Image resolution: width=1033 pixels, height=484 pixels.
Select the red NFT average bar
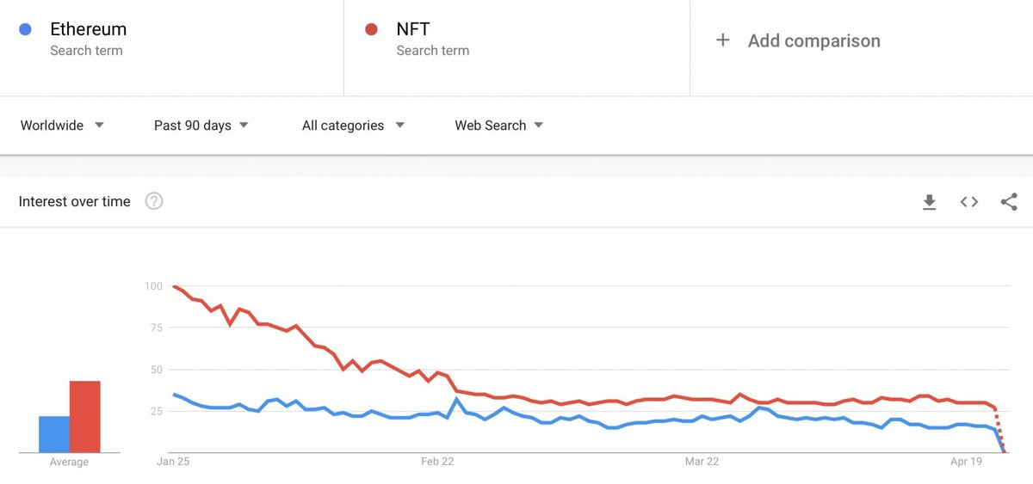tap(85, 417)
